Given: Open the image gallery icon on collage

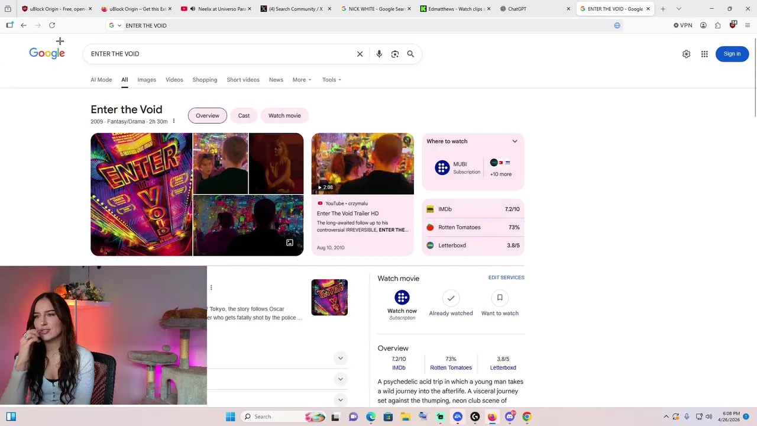Looking at the screenshot, I should click(290, 243).
